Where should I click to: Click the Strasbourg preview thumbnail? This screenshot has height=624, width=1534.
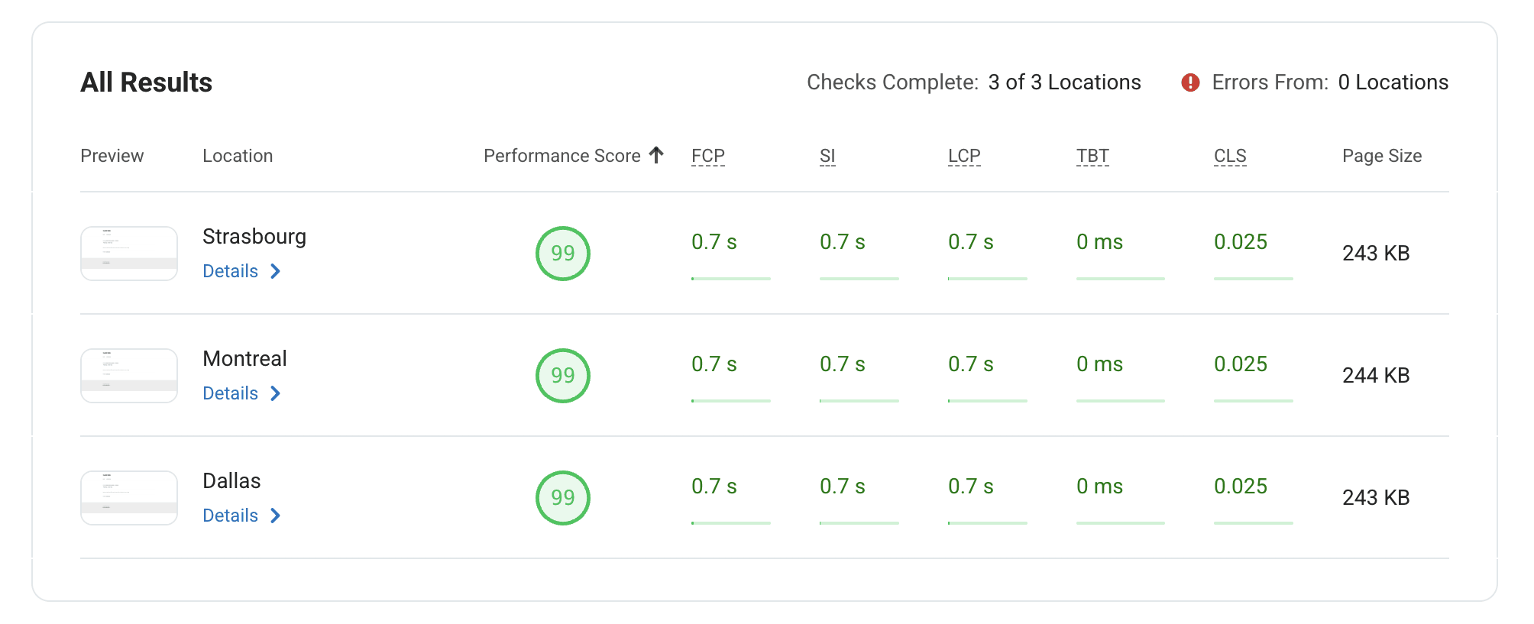[x=128, y=253]
